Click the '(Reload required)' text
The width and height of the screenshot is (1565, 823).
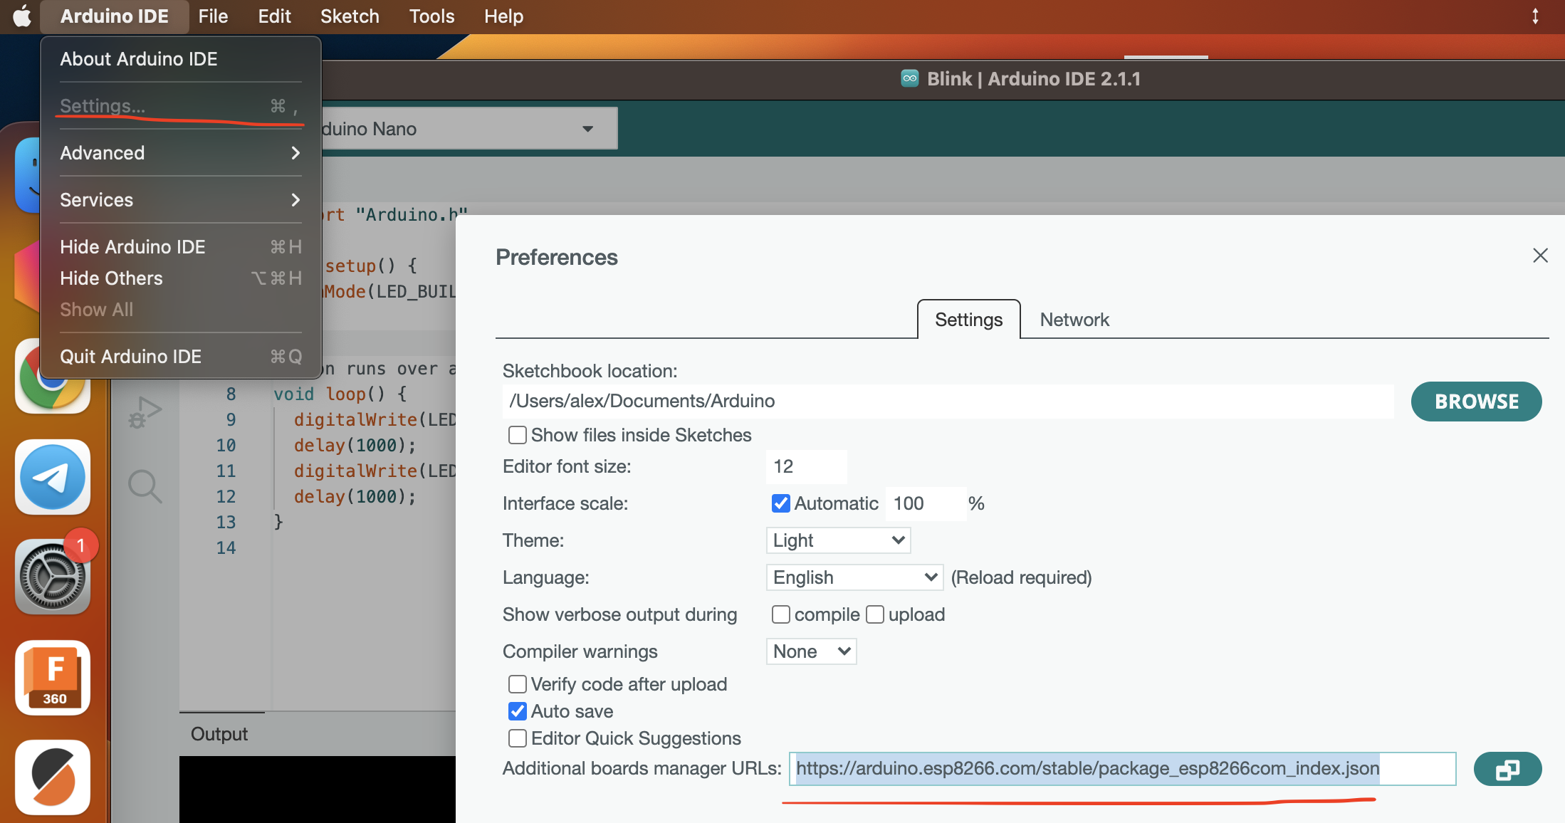(1021, 577)
